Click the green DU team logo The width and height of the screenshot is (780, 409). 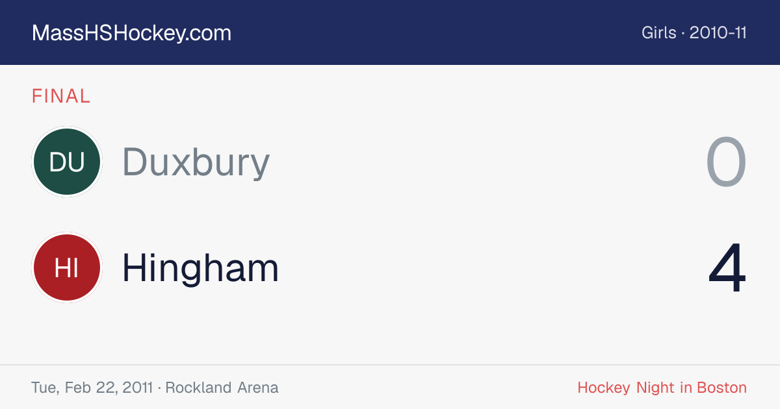point(67,162)
